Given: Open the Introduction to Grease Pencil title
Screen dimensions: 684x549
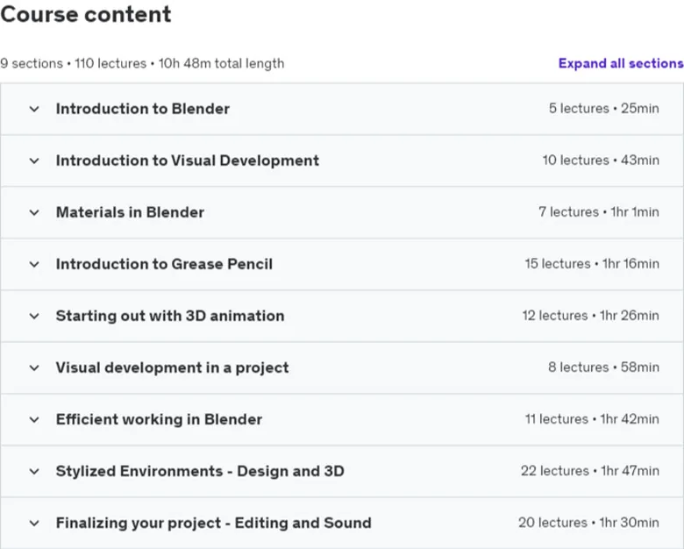Looking at the screenshot, I should point(164,264).
